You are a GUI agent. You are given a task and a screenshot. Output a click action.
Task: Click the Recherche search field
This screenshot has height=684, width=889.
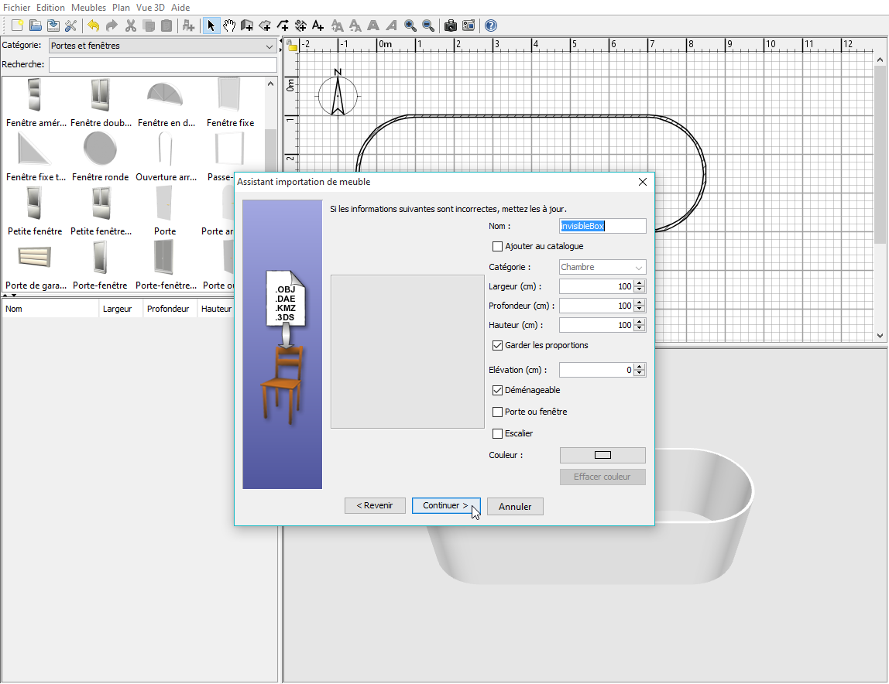(163, 64)
